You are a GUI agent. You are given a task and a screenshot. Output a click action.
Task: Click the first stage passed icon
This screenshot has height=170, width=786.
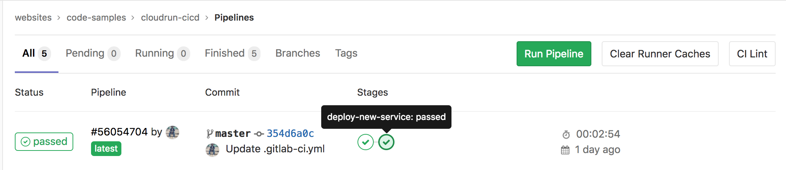(x=366, y=142)
